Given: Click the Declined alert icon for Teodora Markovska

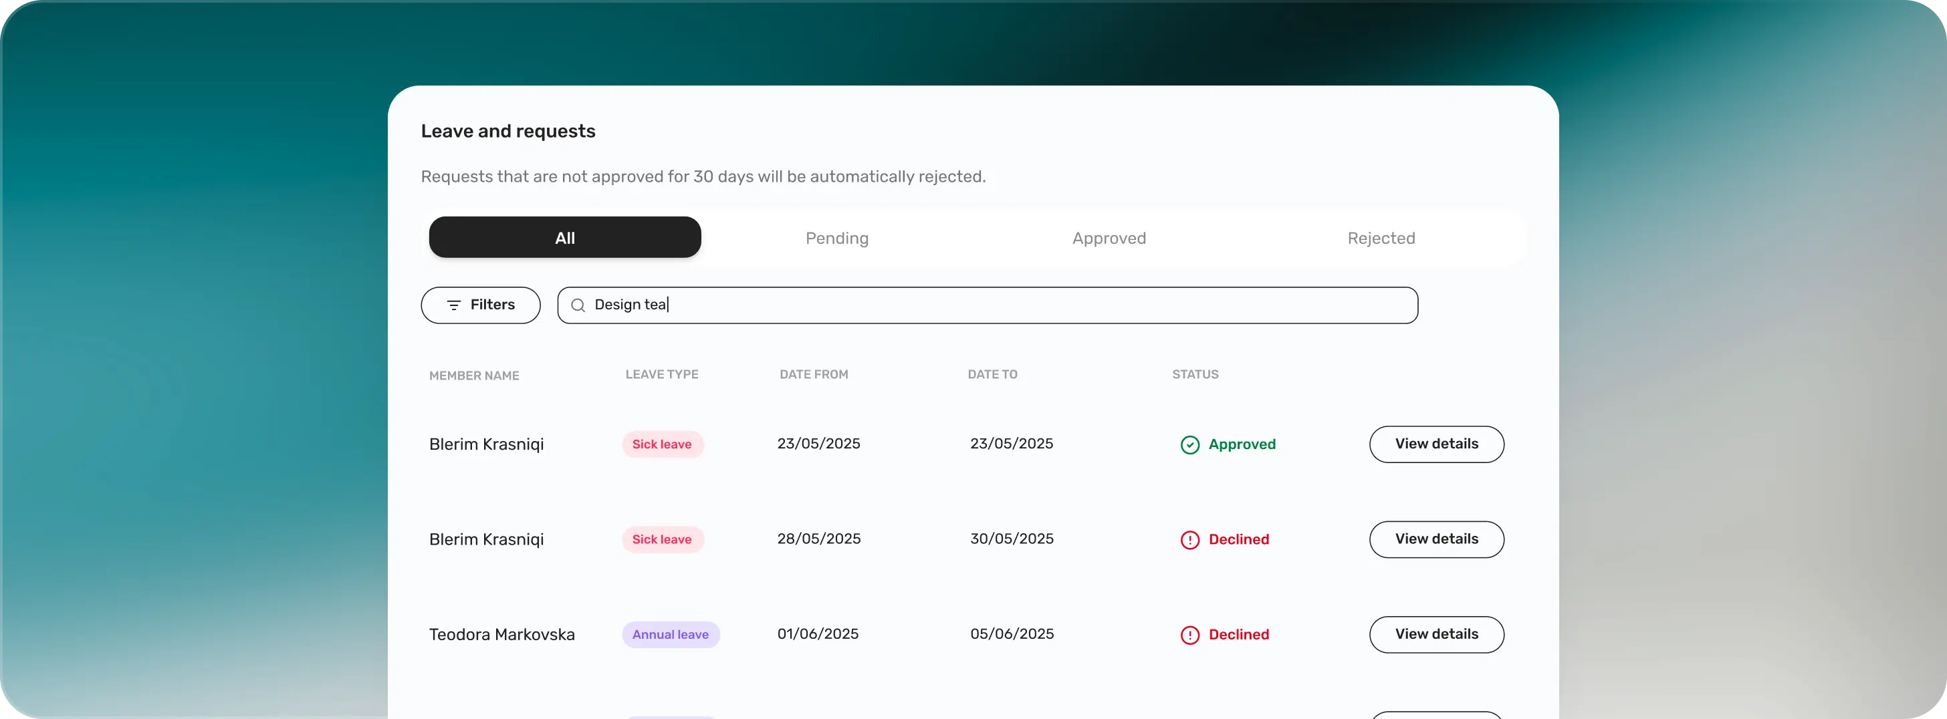Looking at the screenshot, I should click(x=1189, y=635).
